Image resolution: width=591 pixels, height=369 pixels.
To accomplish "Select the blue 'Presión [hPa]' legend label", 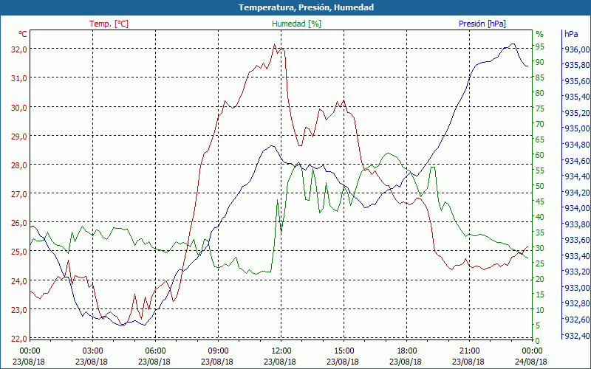I will coord(482,24).
